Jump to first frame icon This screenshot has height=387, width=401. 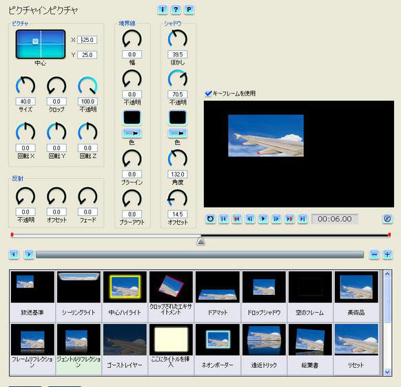click(x=224, y=219)
